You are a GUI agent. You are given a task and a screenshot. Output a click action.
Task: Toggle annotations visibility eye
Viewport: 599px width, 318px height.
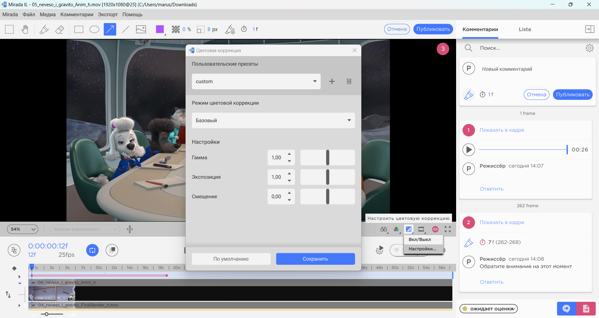coord(435,229)
